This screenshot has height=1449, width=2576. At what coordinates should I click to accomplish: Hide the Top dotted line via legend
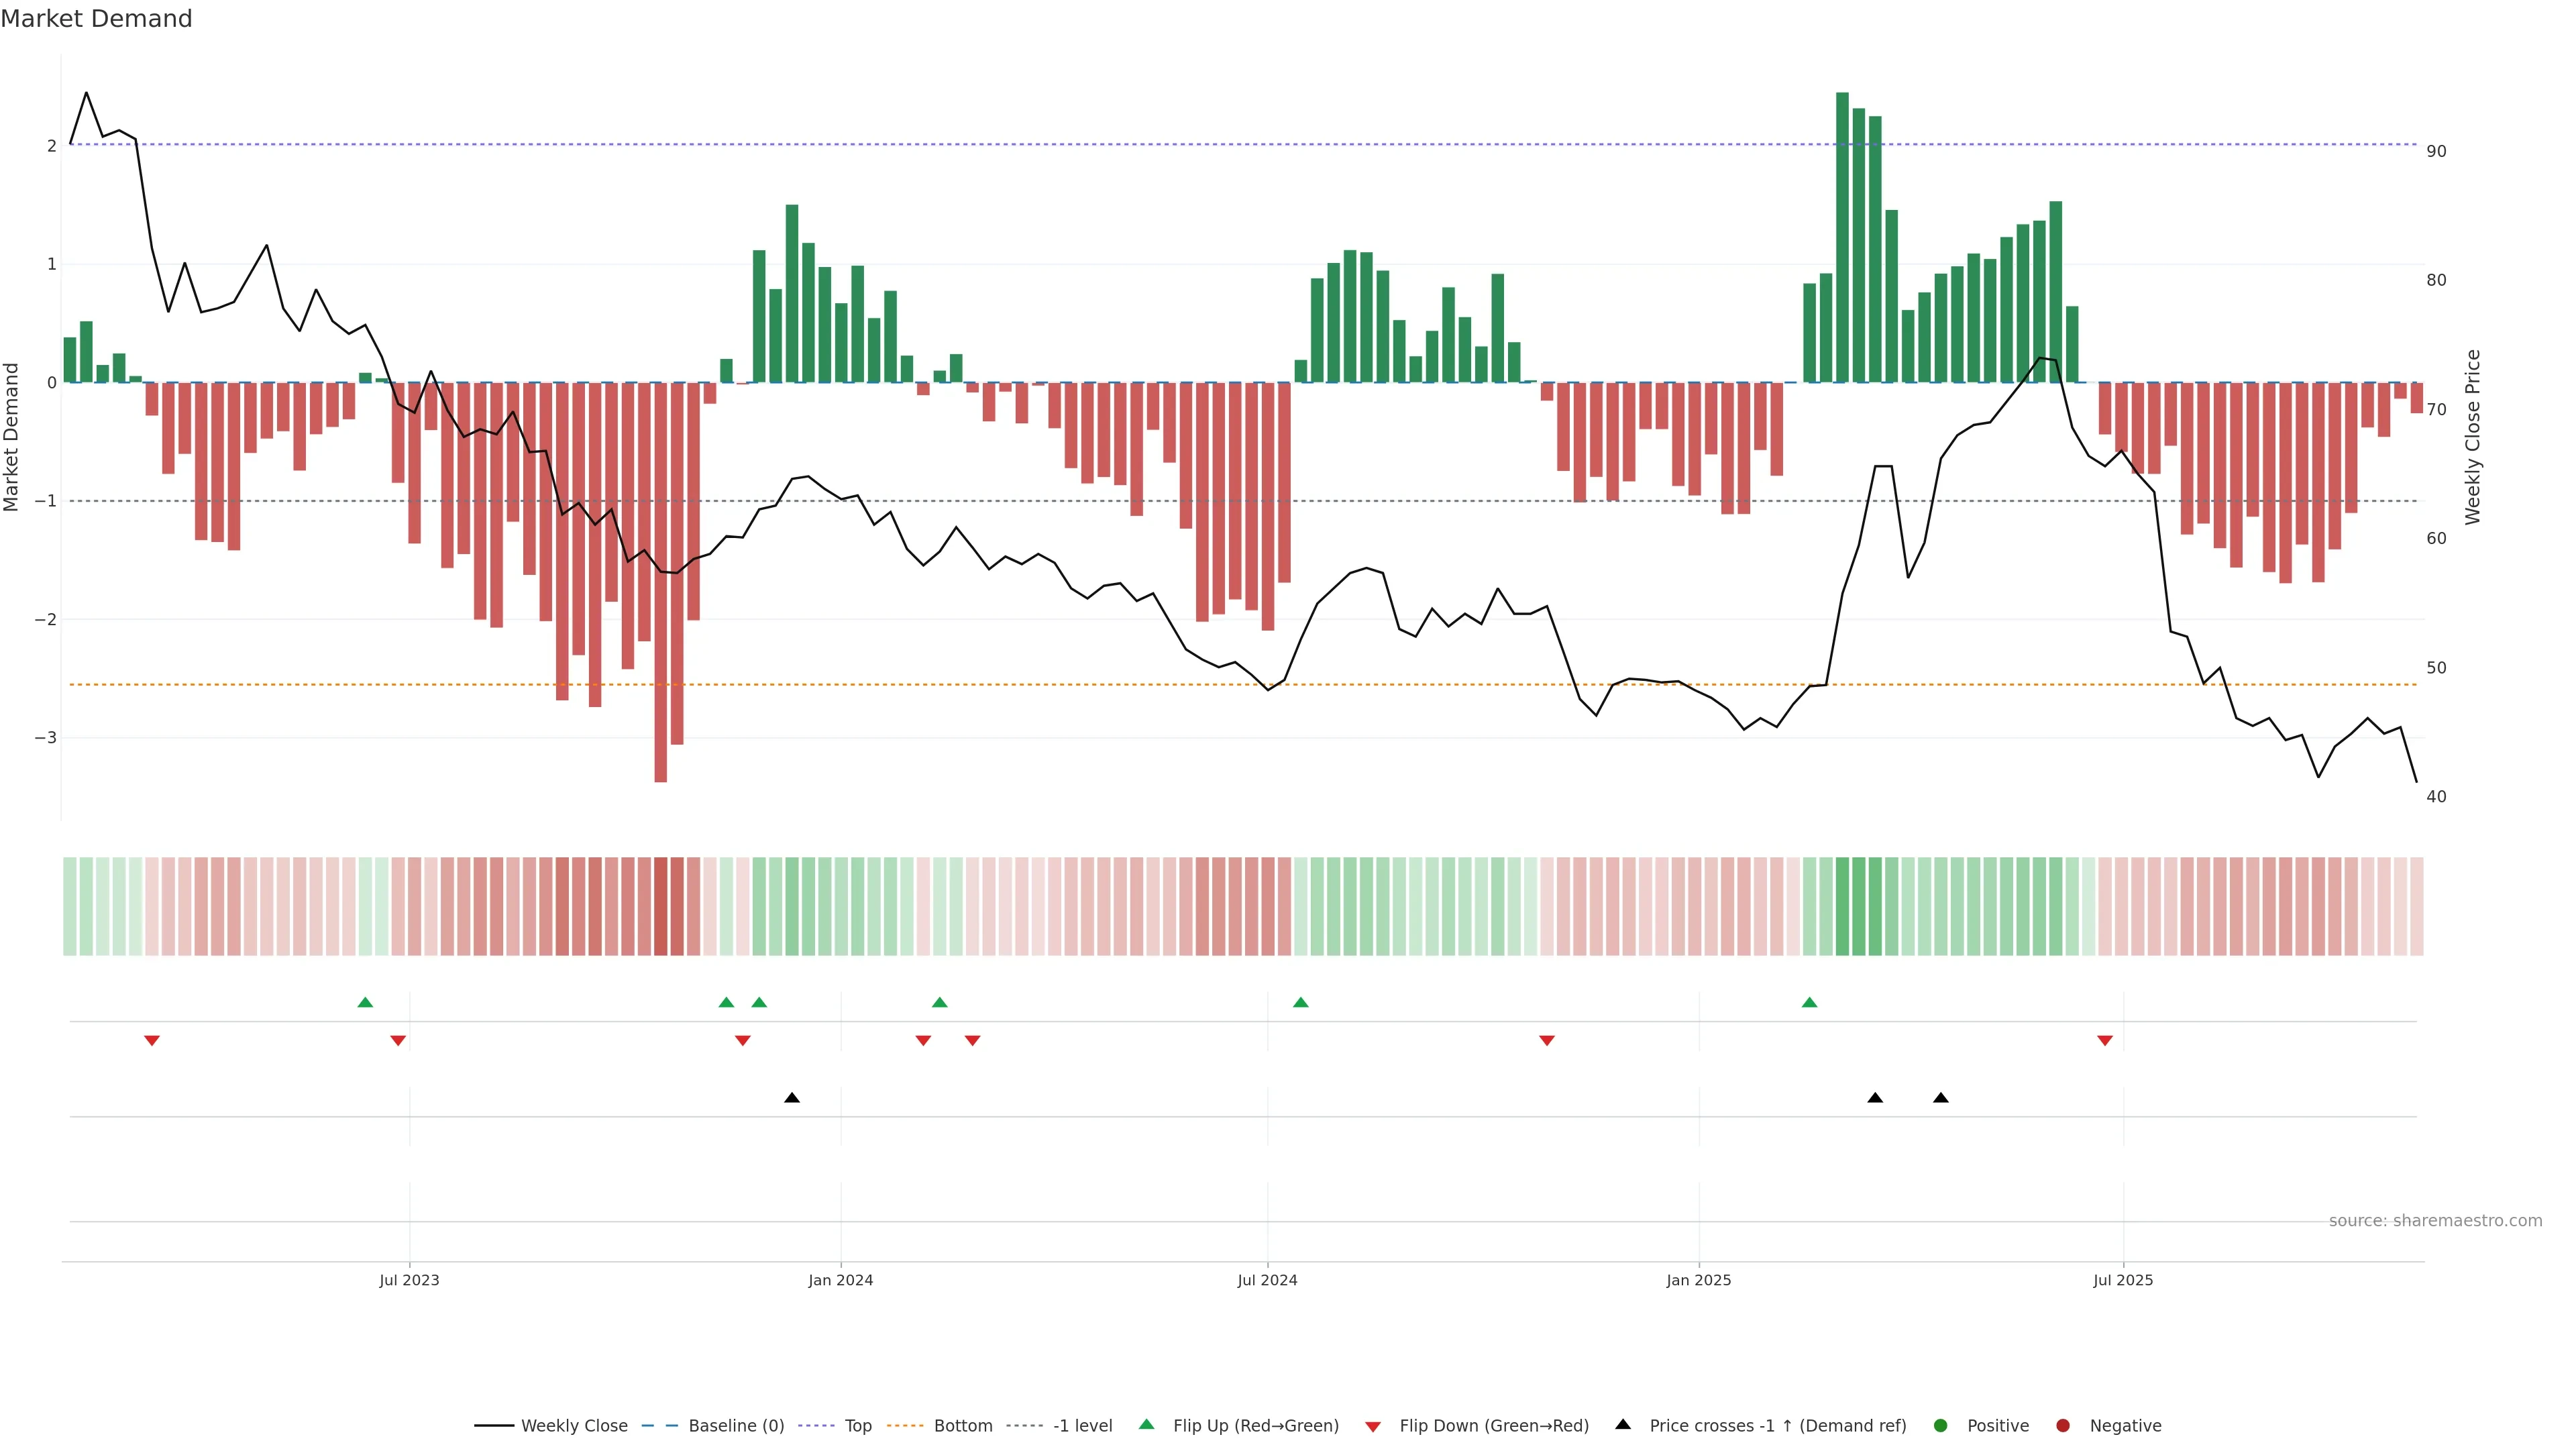click(x=857, y=1425)
